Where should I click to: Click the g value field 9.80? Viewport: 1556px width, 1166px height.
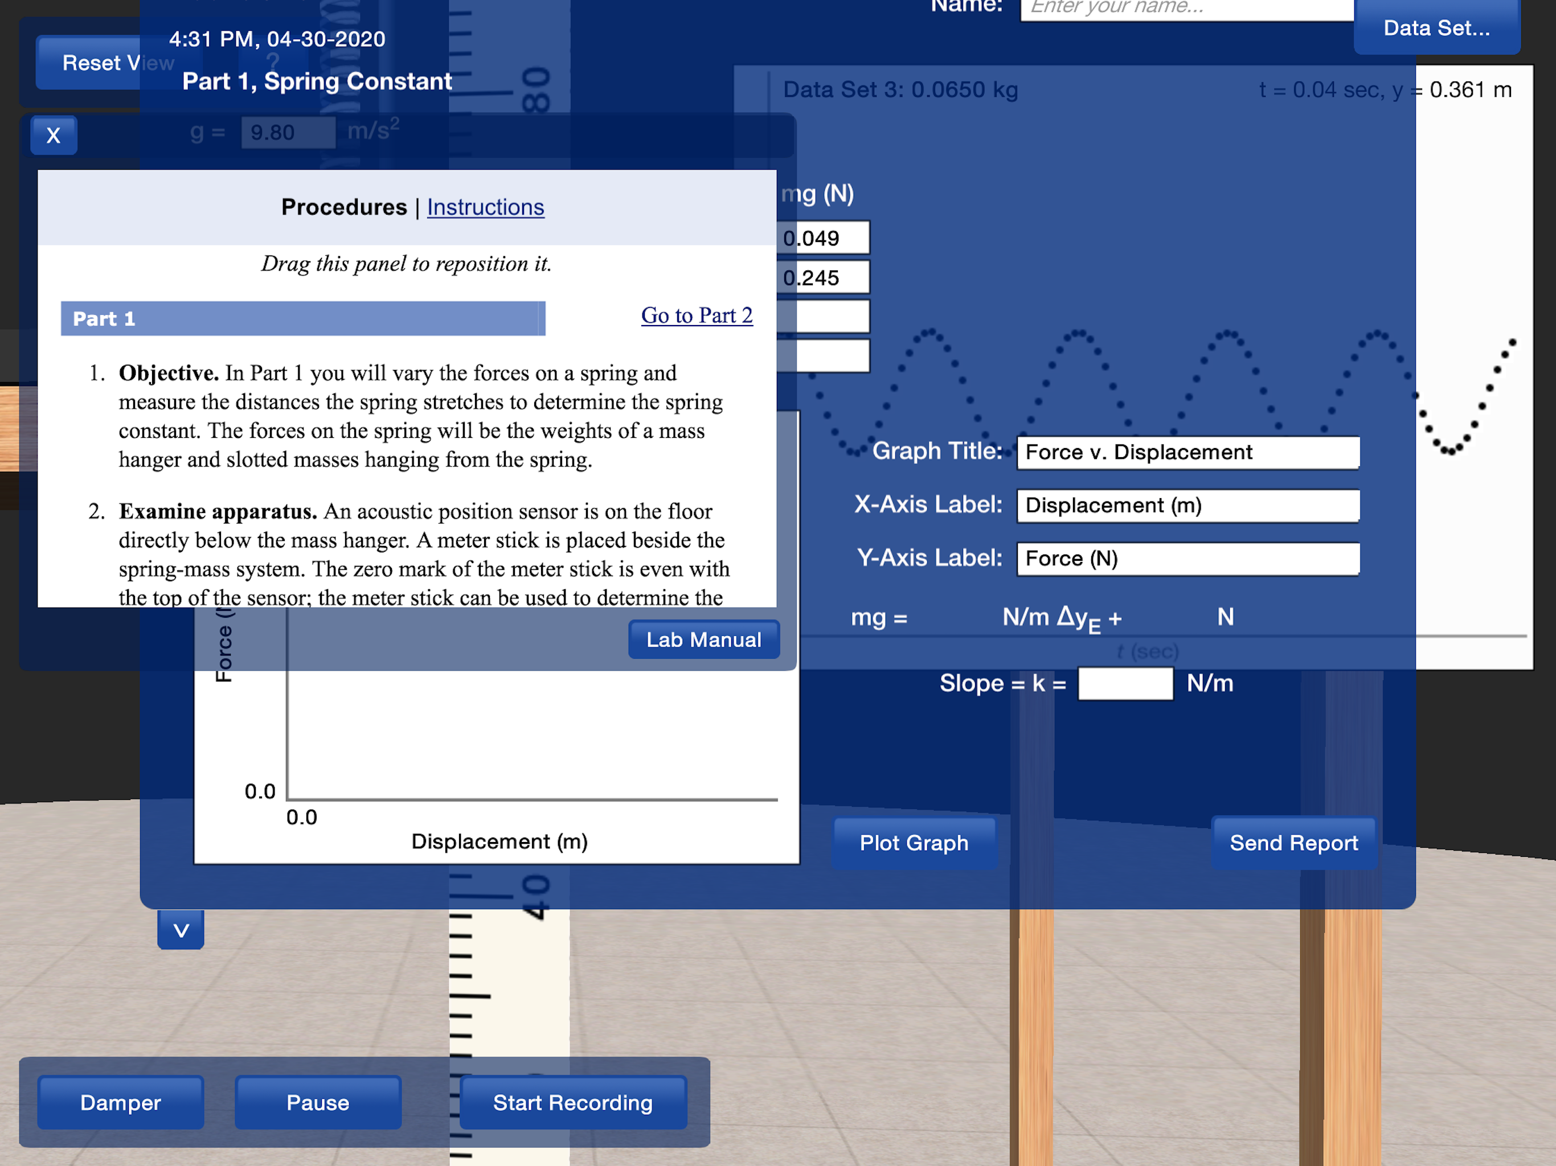pos(288,132)
